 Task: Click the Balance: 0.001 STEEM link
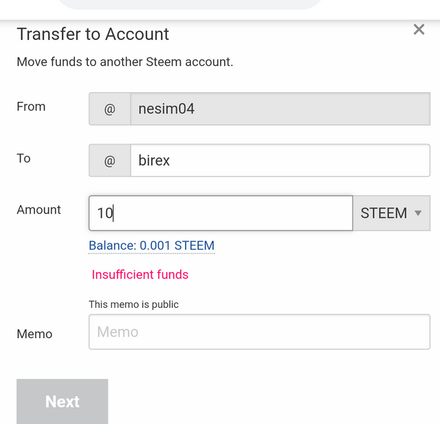(x=151, y=245)
